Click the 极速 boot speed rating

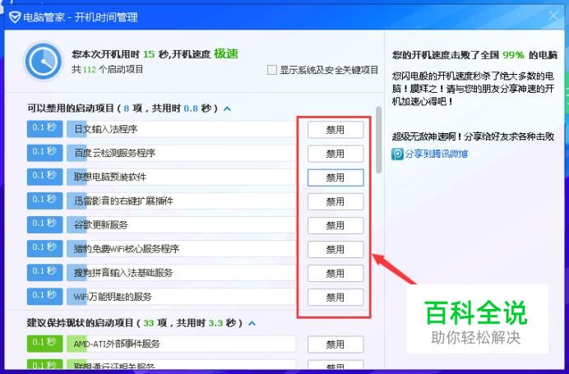tap(226, 53)
